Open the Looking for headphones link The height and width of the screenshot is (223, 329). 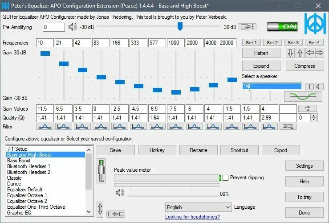tap(192, 217)
